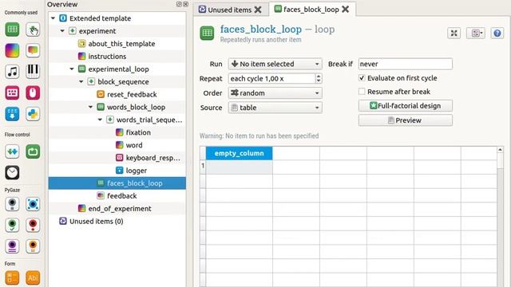The height and width of the screenshot is (287, 511).
Task: Pick the form text input Abl item
Action: [x=33, y=277]
